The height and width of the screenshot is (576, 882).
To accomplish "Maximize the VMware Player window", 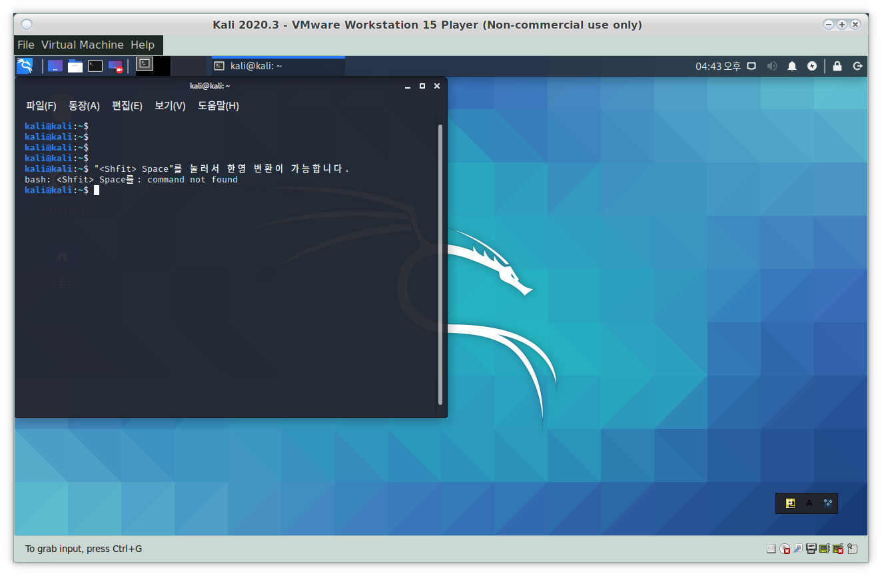I will (x=842, y=25).
